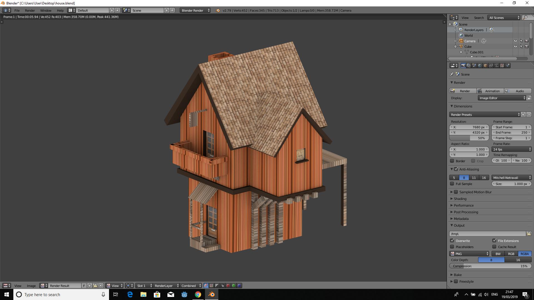The height and width of the screenshot is (300, 534).
Task: Click the Render button
Action: (x=463, y=91)
